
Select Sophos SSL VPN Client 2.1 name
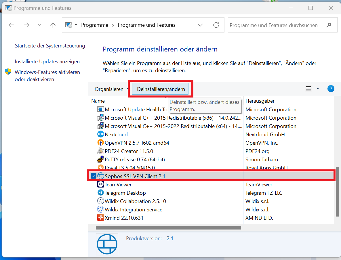click(135, 176)
